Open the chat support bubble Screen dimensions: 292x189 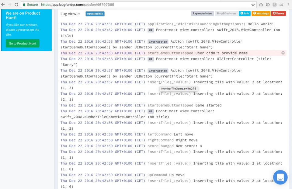coord(280,177)
